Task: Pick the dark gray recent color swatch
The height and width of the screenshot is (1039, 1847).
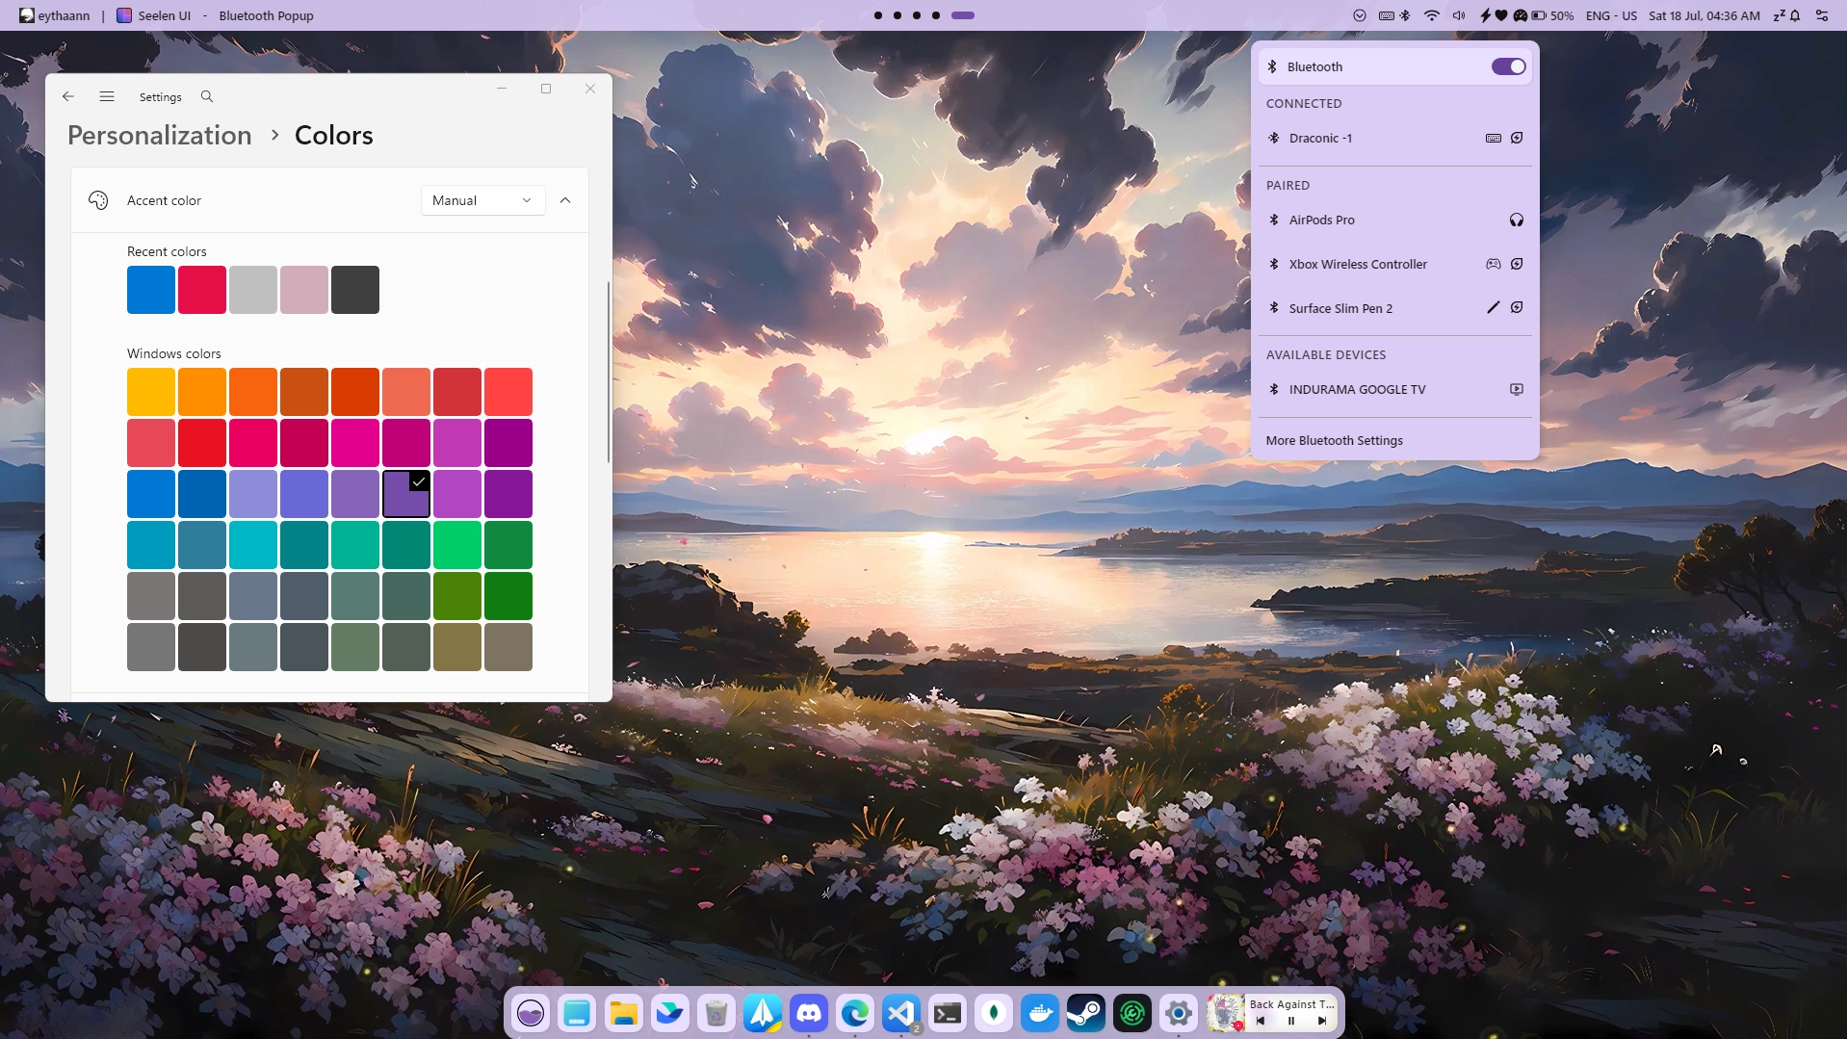Action: point(355,290)
